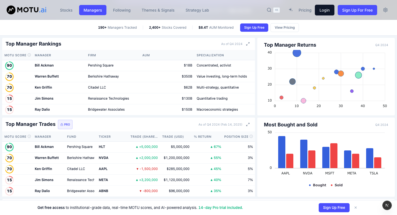Viewport: 397px width, 215px height.
Task: Click the large green bubble in Returns chart
Action: coord(358,75)
